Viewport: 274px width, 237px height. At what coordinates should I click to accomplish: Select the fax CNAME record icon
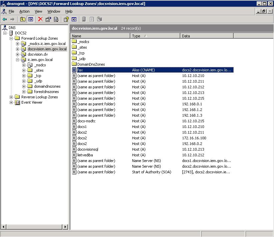[x=74, y=70]
